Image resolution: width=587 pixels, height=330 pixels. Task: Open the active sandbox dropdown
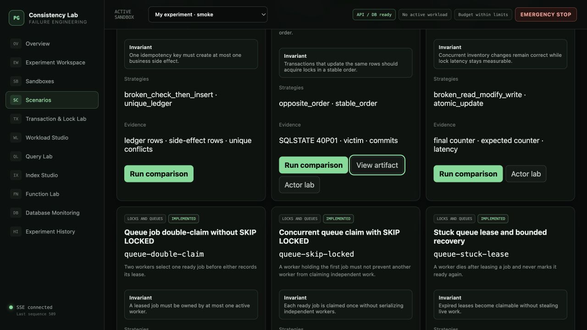click(x=208, y=14)
